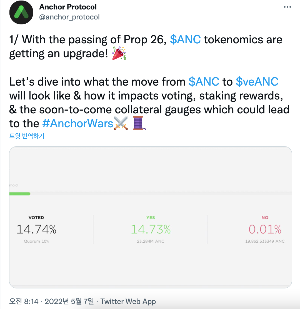The image size is (300, 309).
Task: Open the #AnchorWars hashtag
Action: pos(78,123)
